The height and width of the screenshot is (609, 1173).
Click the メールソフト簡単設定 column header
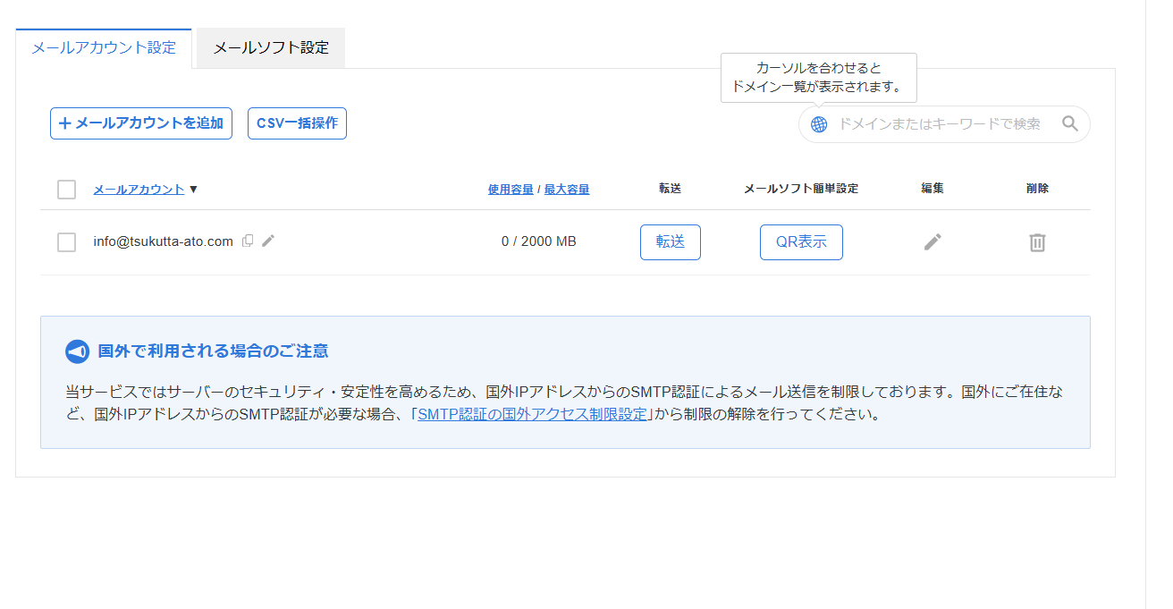pyautogui.click(x=801, y=189)
